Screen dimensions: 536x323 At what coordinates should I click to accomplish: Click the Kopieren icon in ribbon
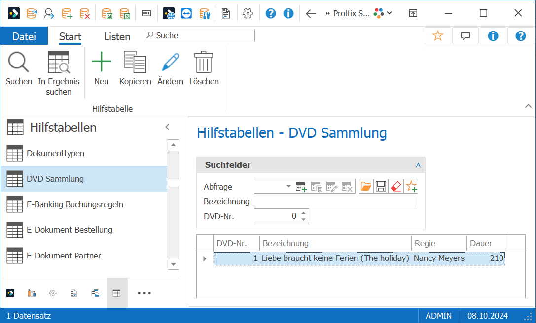pos(135,62)
